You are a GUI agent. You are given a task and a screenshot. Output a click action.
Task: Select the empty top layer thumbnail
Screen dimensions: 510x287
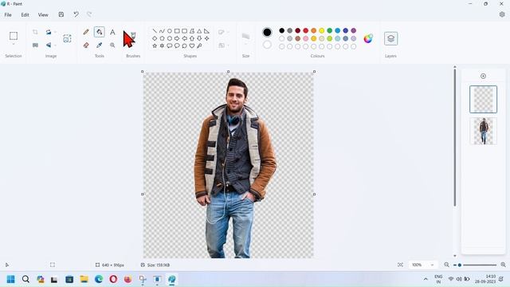pos(483,99)
